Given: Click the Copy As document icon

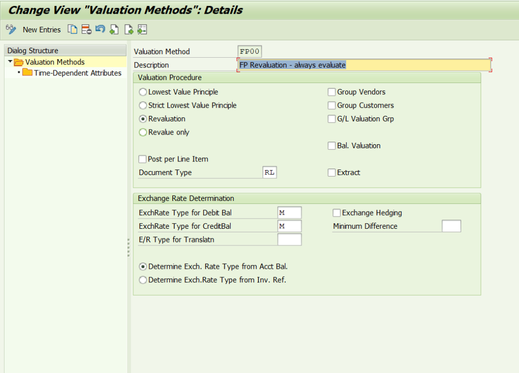Looking at the screenshot, I should [72, 29].
